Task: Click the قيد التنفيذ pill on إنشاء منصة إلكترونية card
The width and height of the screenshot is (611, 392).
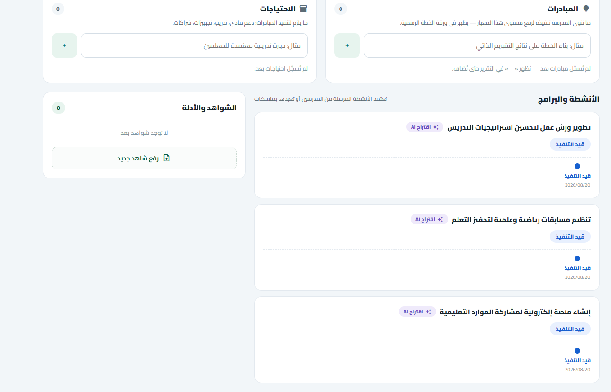Action: pos(570,329)
